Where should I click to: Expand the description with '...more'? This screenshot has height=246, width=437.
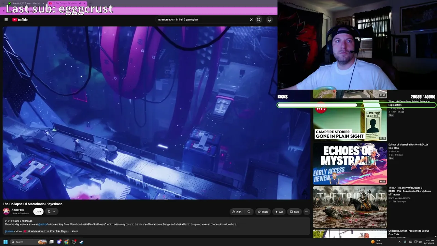tap(74, 231)
